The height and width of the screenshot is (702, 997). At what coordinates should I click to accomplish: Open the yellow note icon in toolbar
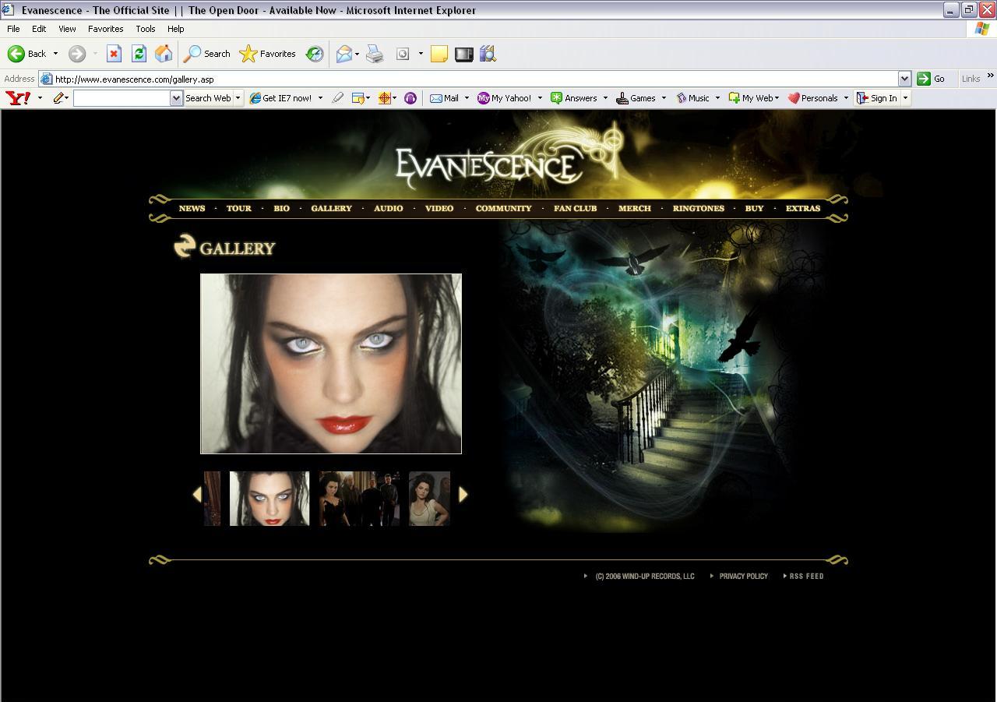coord(439,54)
